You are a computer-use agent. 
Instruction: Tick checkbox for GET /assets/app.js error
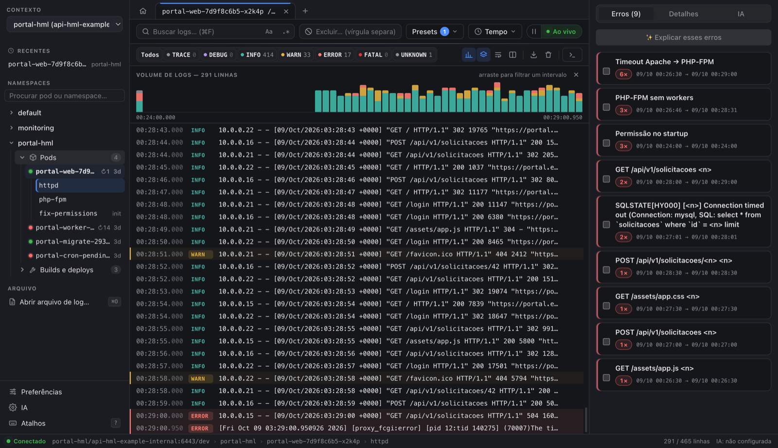click(x=606, y=377)
